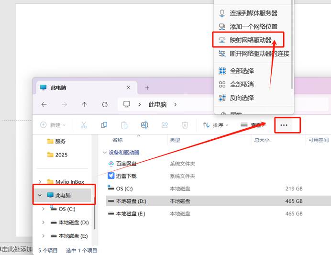The height and width of the screenshot is (255, 331).
Task: Collapse the 此电脑 tree node
Action: (39, 195)
